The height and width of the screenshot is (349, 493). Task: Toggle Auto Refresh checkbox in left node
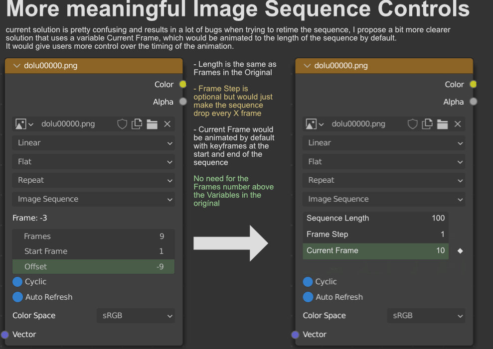17,297
